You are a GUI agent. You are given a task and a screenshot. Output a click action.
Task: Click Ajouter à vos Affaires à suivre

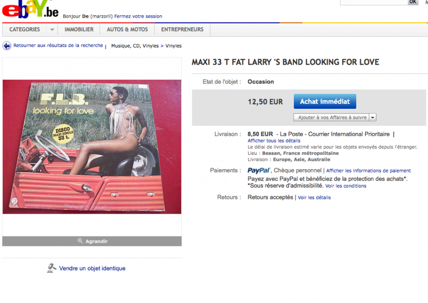pyautogui.click(x=331, y=117)
